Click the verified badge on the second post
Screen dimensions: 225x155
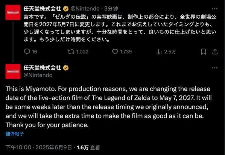tap(66, 68)
